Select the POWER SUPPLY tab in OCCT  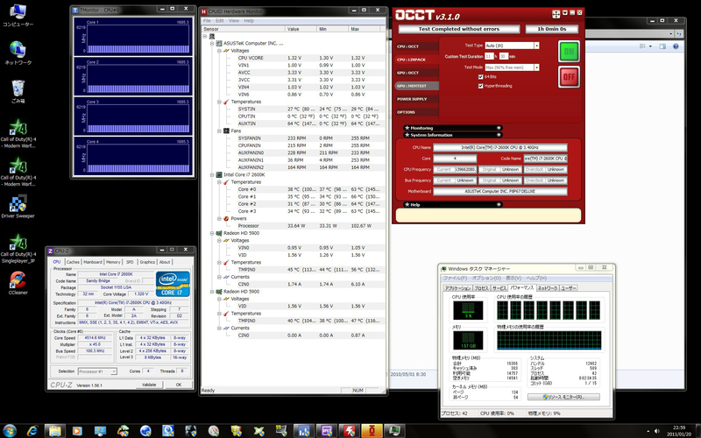pos(417,99)
